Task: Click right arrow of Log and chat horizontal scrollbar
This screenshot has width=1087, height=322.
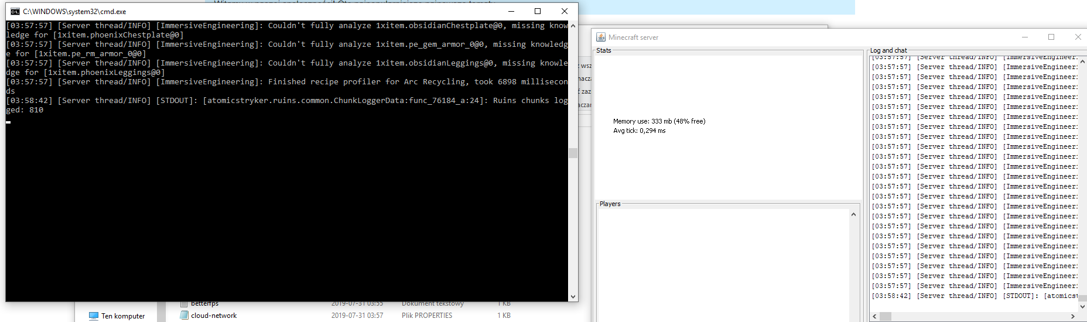Action: click(1072, 316)
